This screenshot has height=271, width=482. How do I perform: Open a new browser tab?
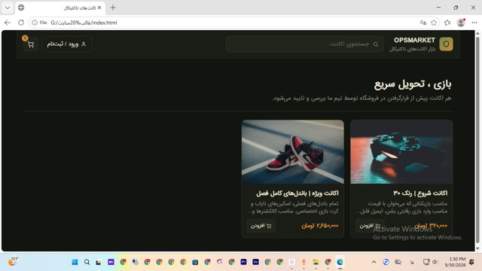[113, 8]
